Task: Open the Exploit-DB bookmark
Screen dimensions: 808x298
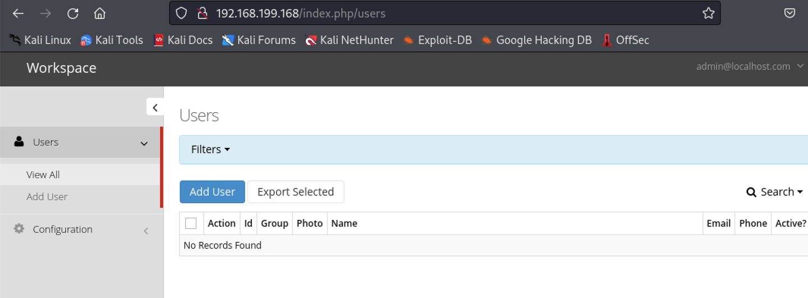Action: click(438, 40)
